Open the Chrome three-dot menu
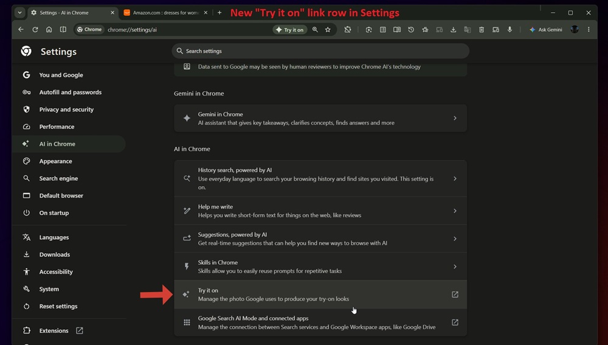 (589, 29)
